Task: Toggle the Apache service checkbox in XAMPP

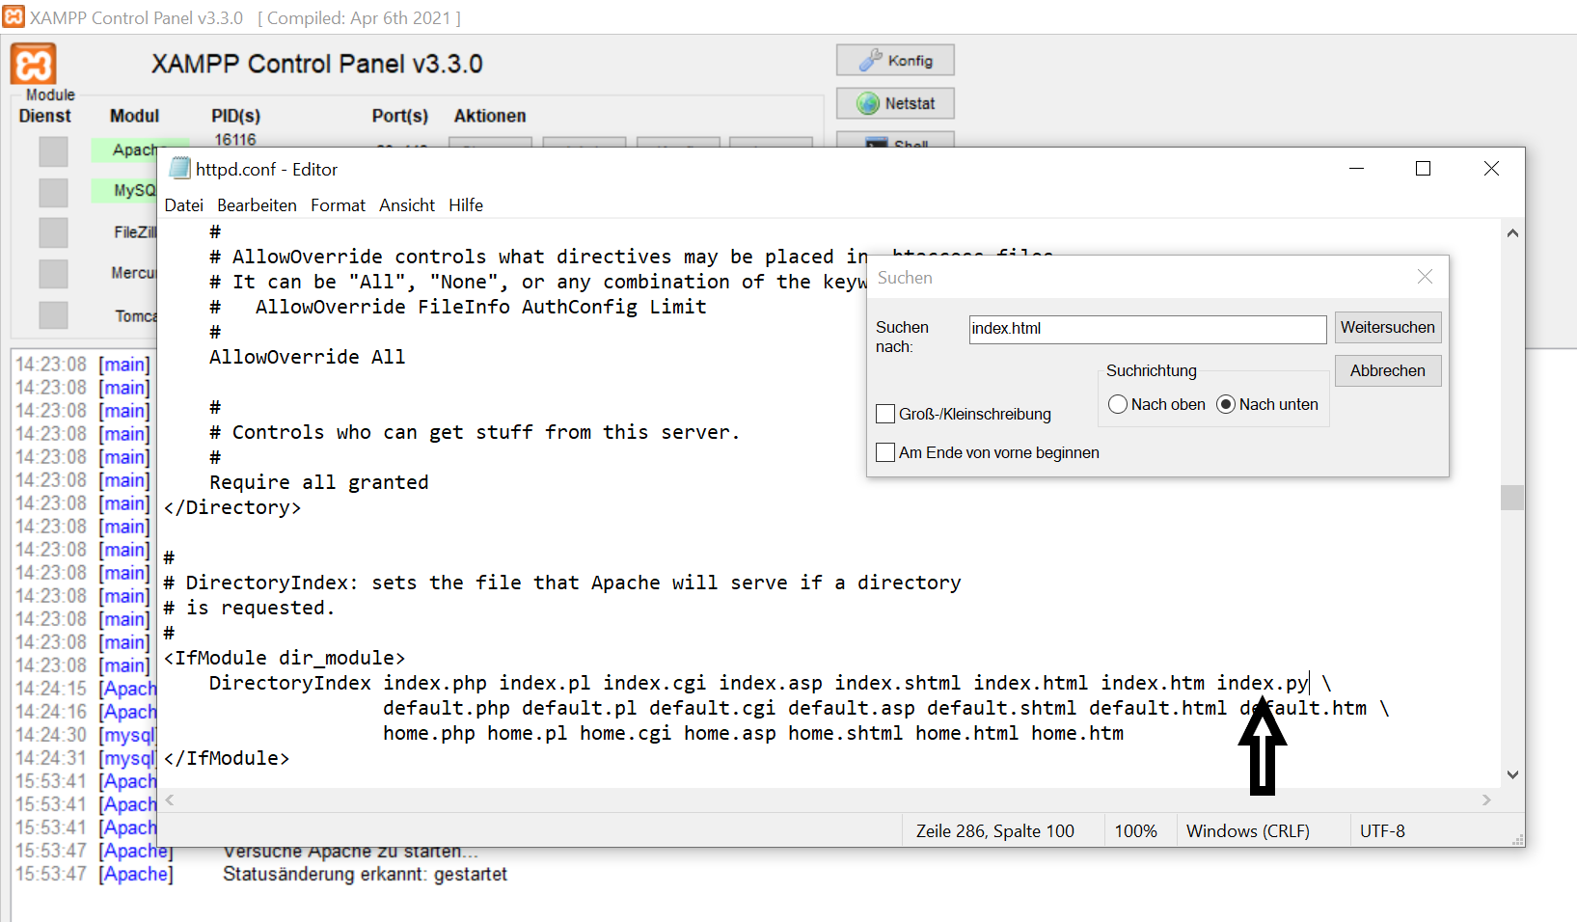Action: pos(53,151)
